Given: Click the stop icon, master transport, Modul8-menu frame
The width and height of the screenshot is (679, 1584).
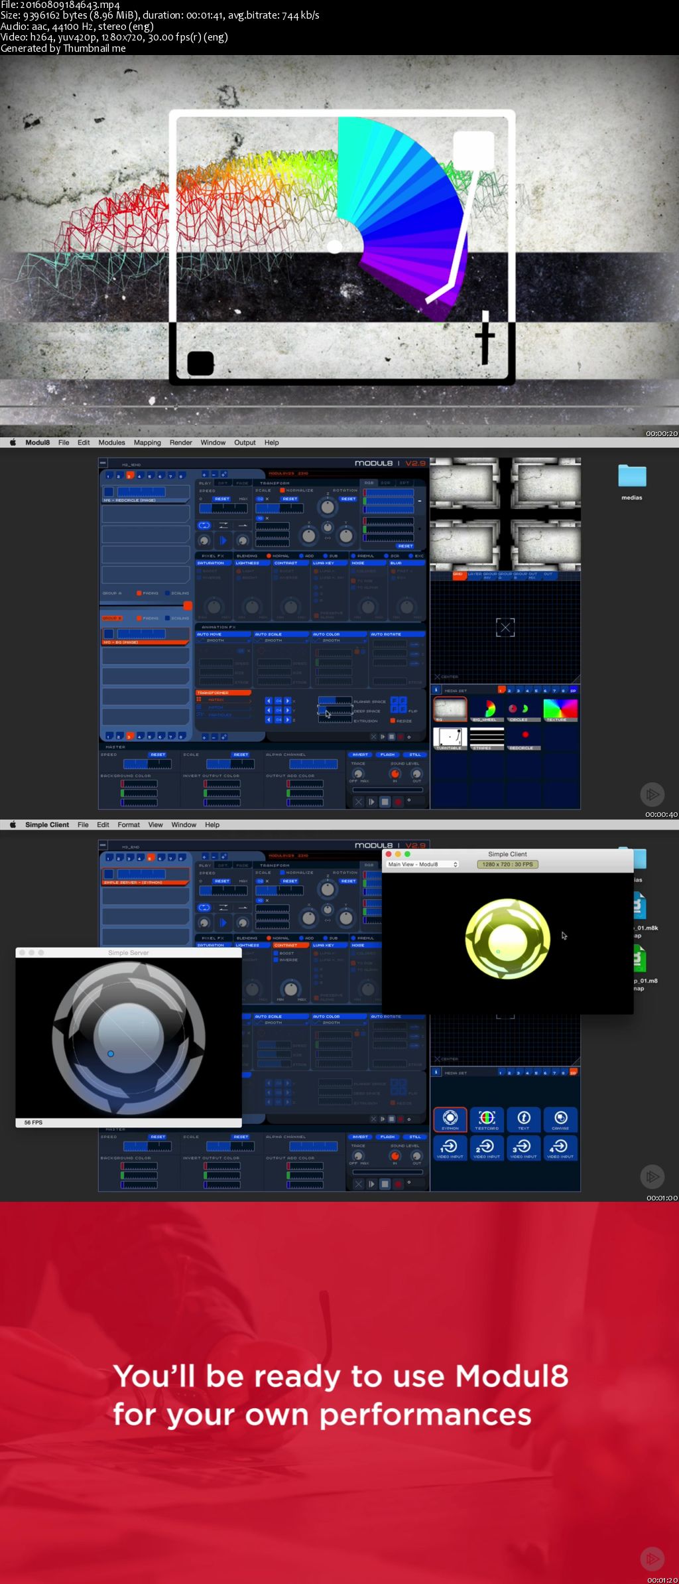Looking at the screenshot, I should 385,802.
